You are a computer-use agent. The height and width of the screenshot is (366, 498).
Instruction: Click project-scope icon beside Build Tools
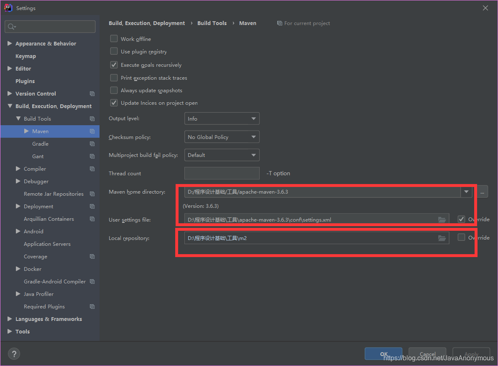coord(92,119)
